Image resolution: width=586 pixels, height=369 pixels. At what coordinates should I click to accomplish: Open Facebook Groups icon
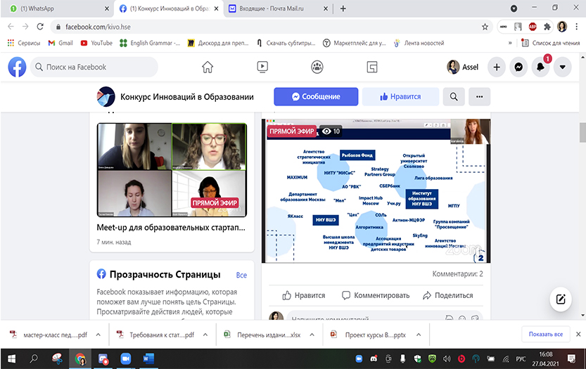(317, 67)
